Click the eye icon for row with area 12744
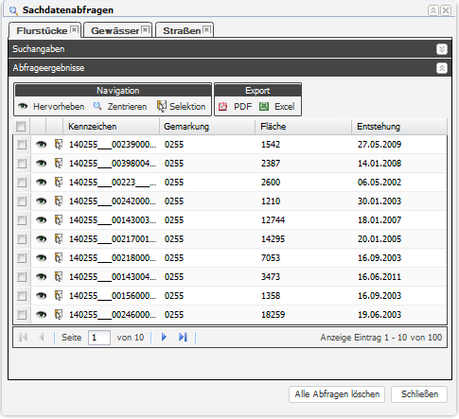The height and width of the screenshot is (419, 459). coord(41,220)
